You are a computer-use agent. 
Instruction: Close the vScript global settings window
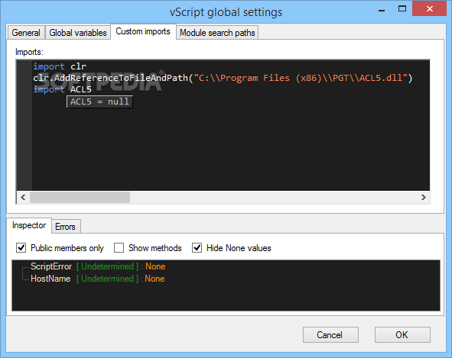430,8
